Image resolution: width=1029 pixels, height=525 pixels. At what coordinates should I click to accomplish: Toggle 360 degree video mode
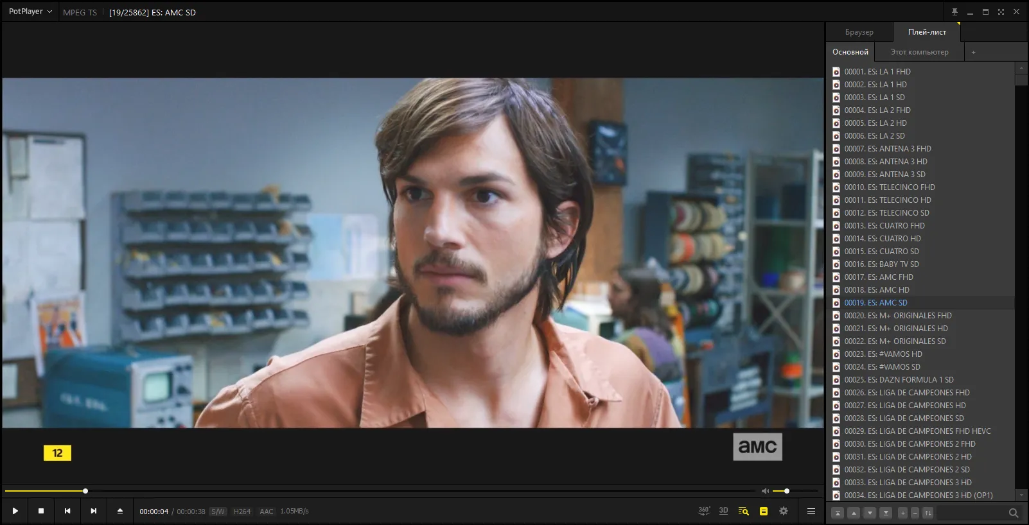[704, 511]
